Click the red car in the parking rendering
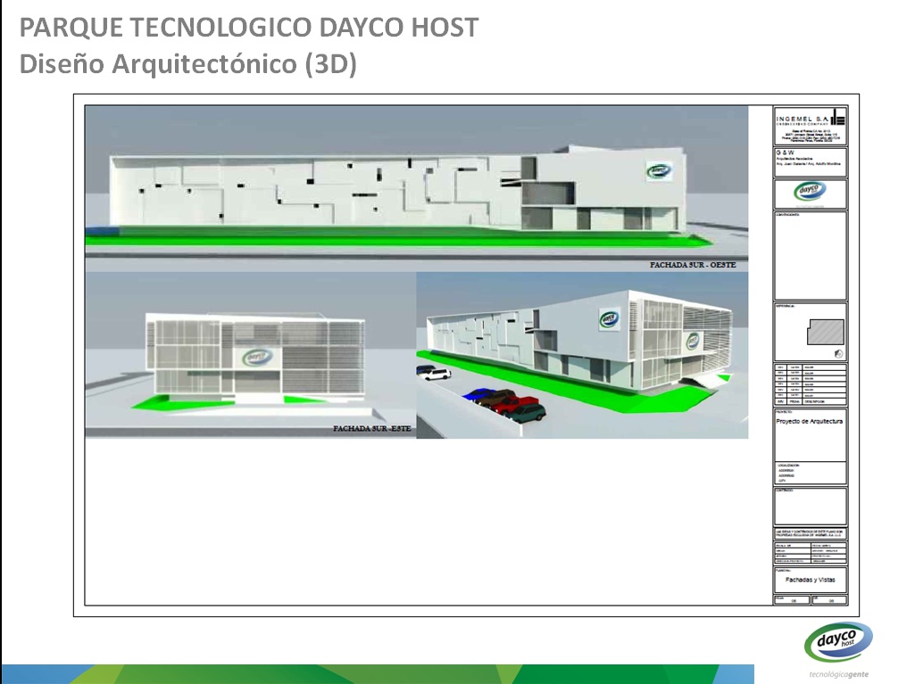The width and height of the screenshot is (915, 684). click(517, 403)
